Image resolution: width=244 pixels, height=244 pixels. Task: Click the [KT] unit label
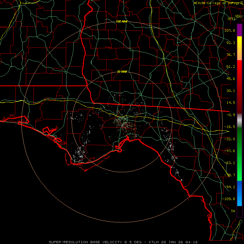point(232,19)
